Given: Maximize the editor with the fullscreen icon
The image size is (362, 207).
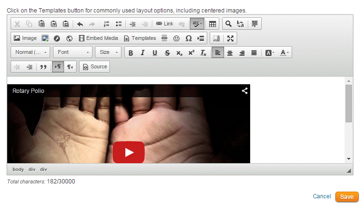Looking at the screenshot, I should click(x=230, y=38).
